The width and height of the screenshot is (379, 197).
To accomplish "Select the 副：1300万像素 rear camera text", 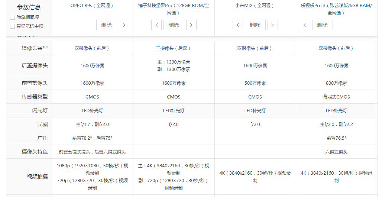I will coord(174,70).
